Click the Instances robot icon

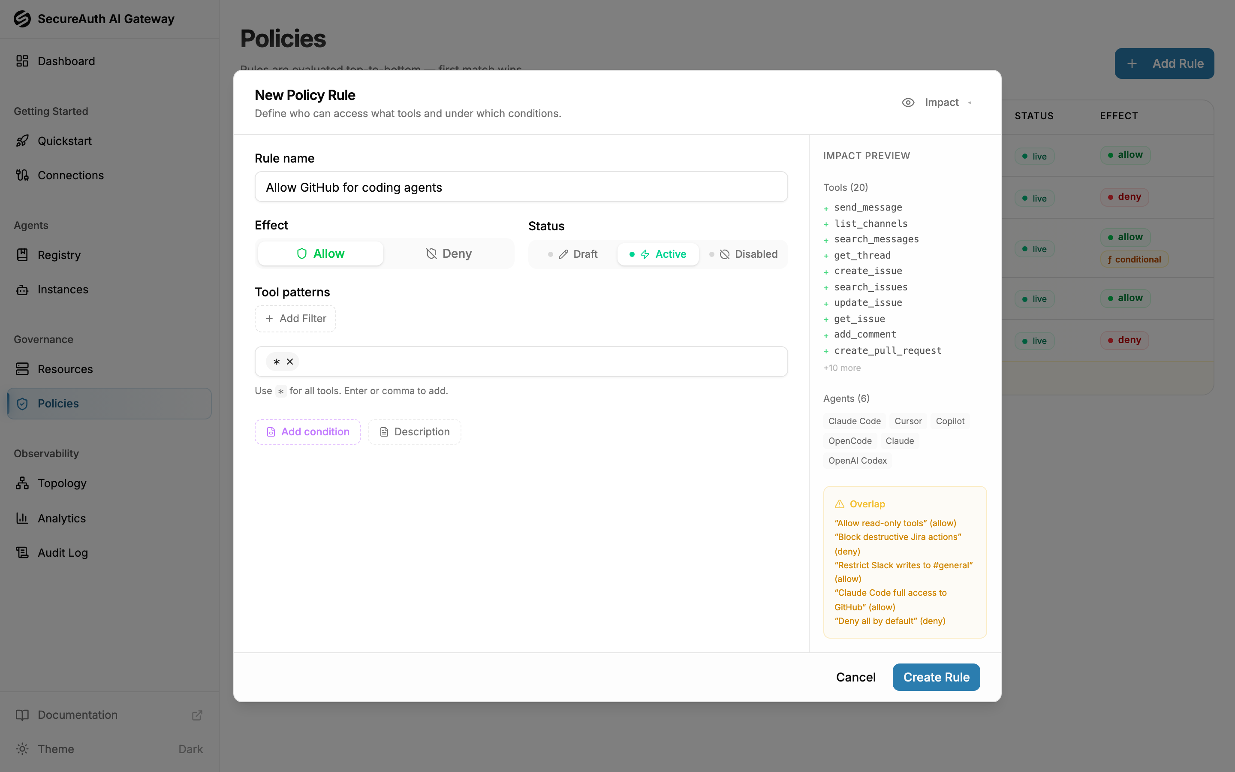coord(22,289)
